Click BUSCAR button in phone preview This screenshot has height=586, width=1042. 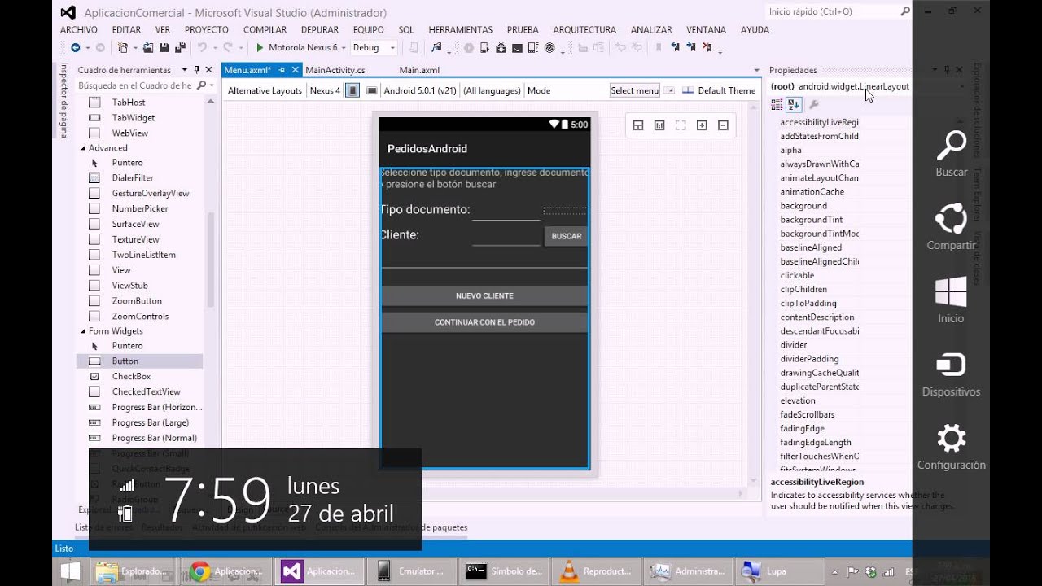coord(566,236)
